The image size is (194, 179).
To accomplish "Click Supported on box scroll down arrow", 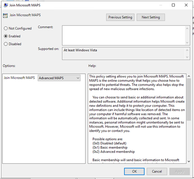I will (187, 57).
